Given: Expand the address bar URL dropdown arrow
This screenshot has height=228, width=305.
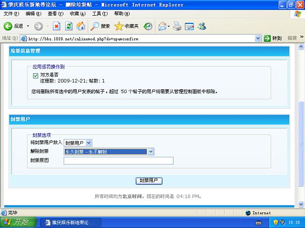Looking at the screenshot, I should coord(258,38).
